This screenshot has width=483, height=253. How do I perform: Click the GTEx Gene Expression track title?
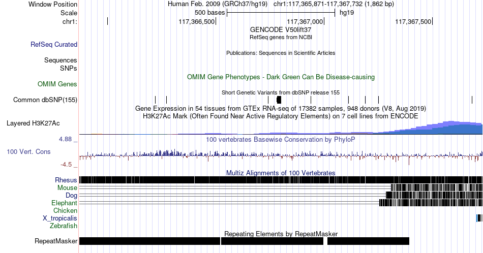point(281,108)
